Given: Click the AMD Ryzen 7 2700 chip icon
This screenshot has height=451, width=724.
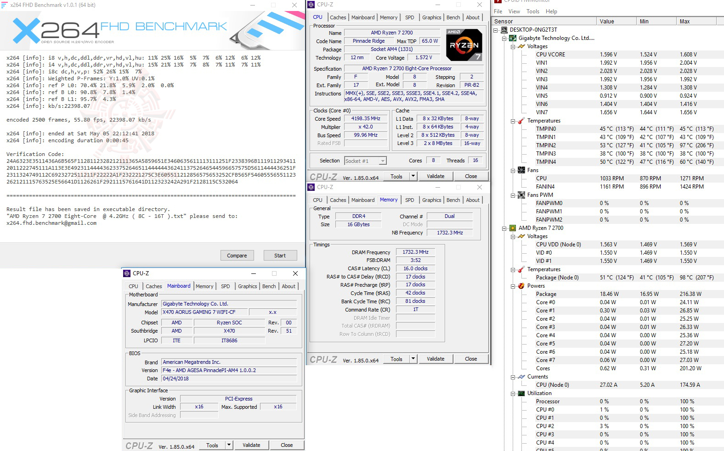Looking at the screenshot, I should [x=513, y=228].
